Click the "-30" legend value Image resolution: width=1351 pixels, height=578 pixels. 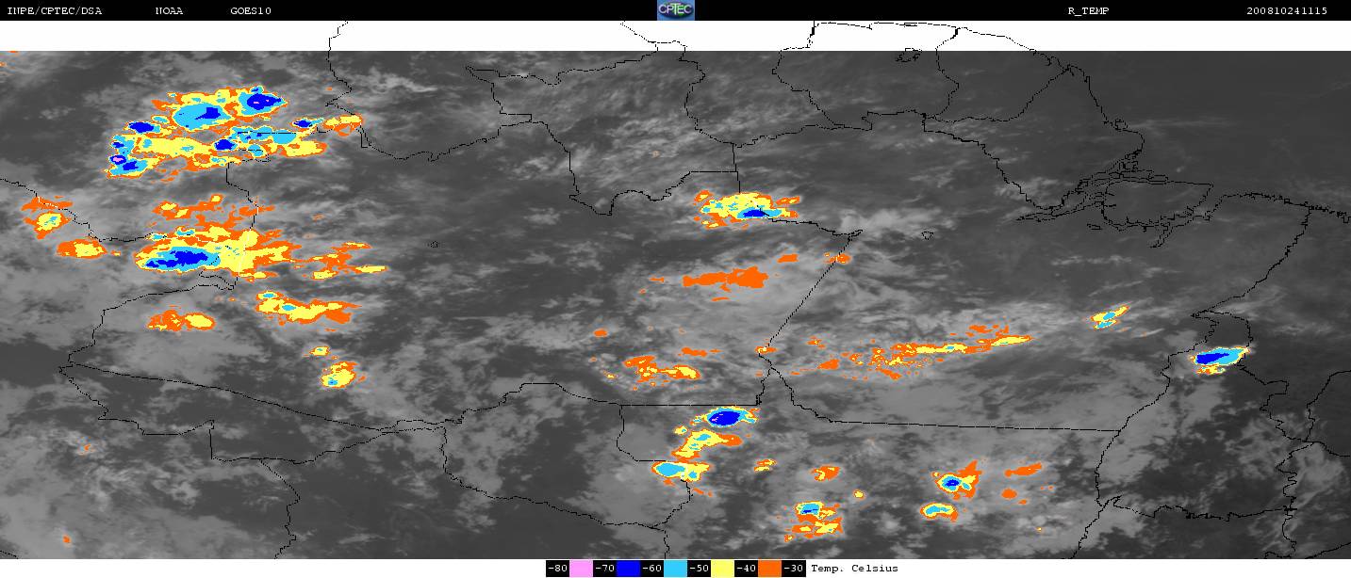(x=793, y=568)
